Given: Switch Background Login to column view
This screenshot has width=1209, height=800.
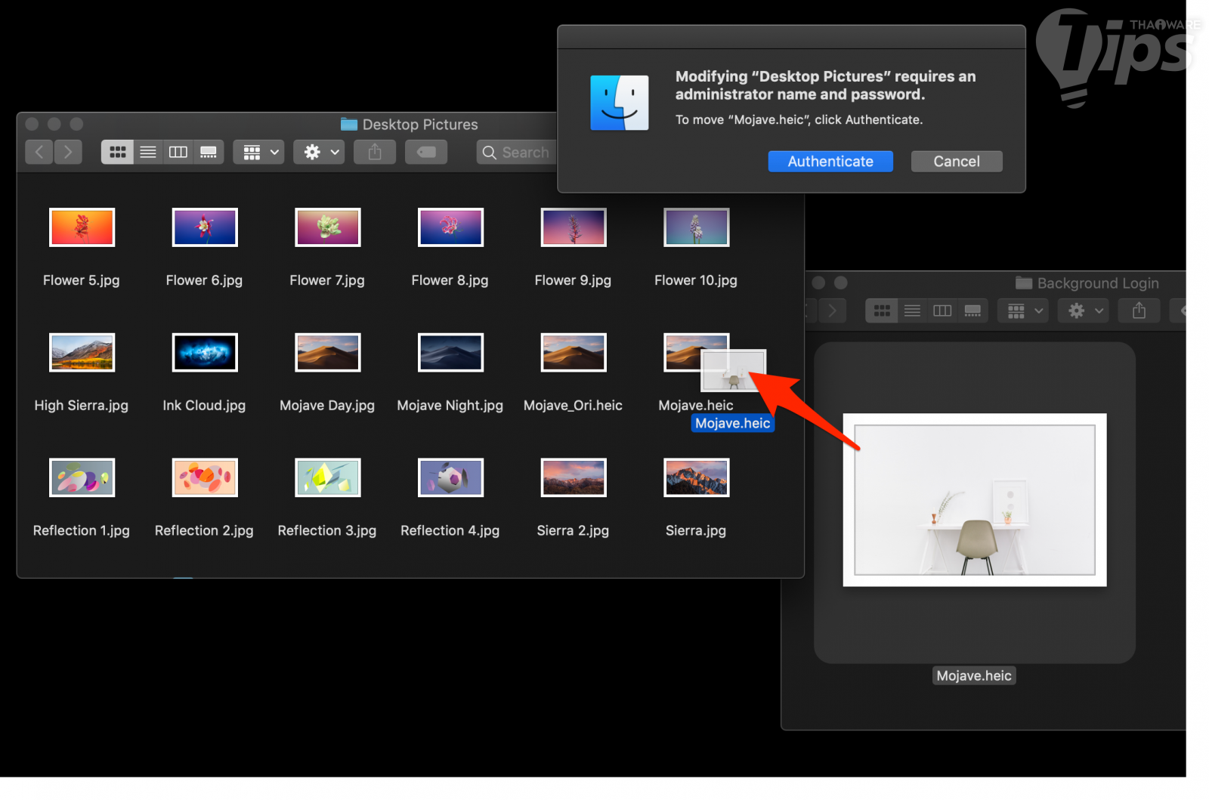Looking at the screenshot, I should click(x=942, y=310).
